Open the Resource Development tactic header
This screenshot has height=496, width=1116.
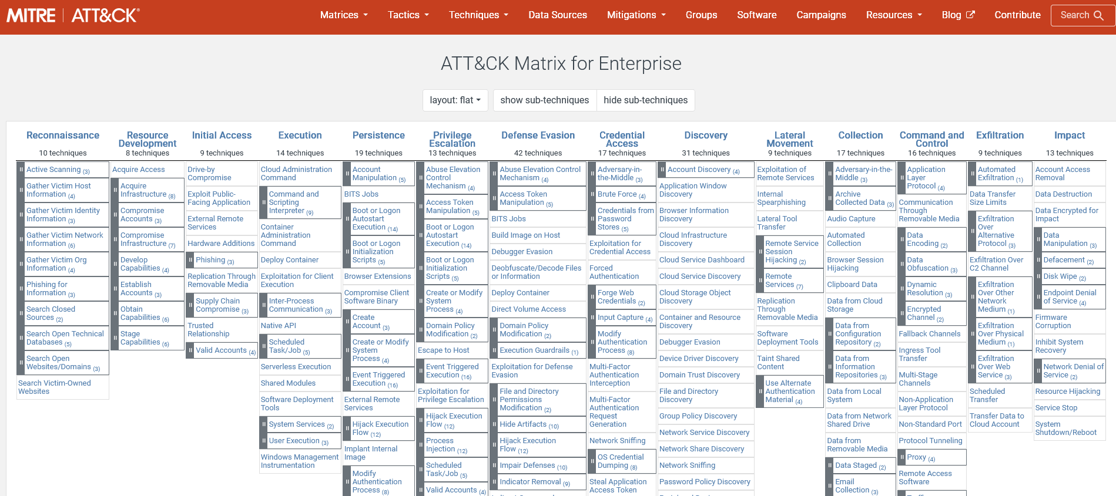[x=148, y=140]
